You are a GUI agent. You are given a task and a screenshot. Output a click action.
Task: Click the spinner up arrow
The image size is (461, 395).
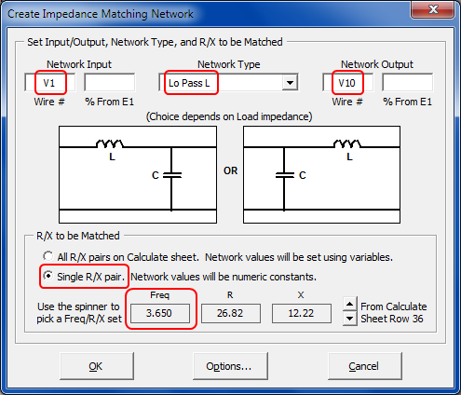350,304
